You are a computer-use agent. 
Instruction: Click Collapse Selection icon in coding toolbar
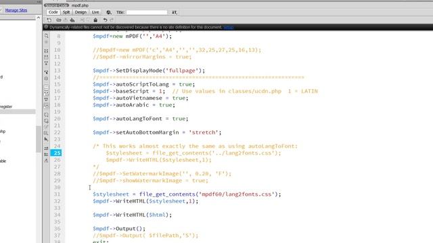(47, 57)
